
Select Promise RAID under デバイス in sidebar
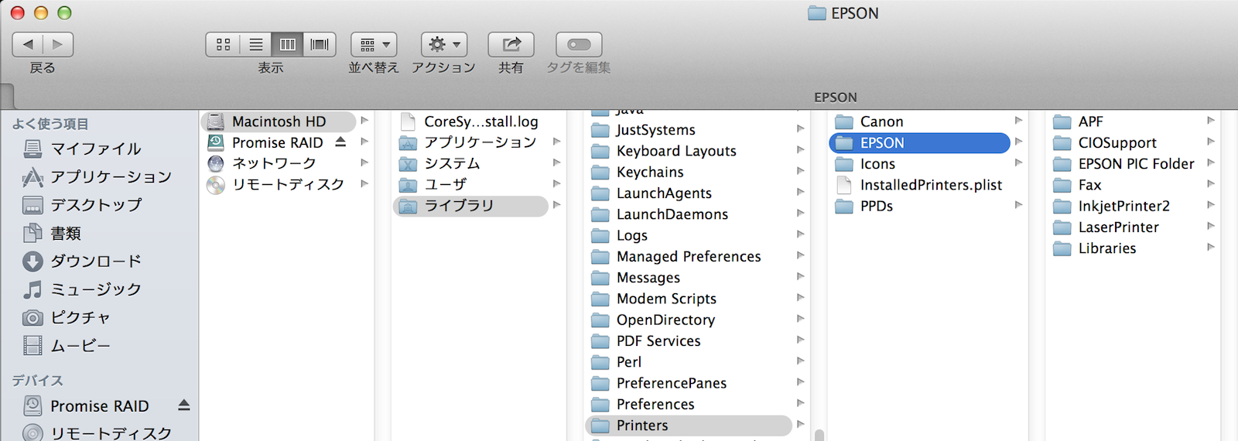[x=99, y=405]
